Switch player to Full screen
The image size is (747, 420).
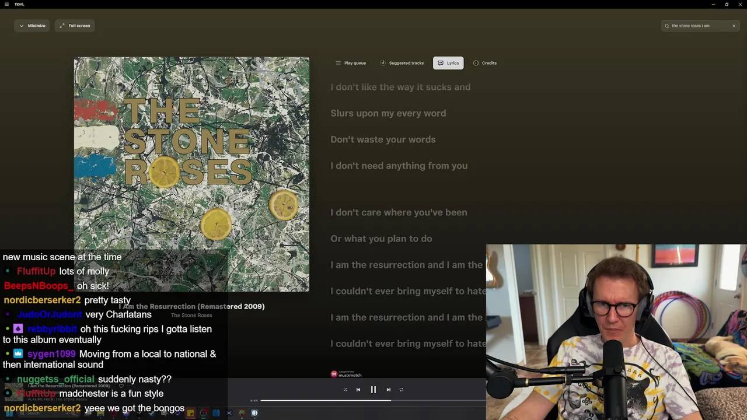75,26
